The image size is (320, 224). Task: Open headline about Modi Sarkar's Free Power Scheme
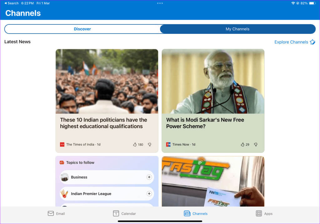coord(205,123)
